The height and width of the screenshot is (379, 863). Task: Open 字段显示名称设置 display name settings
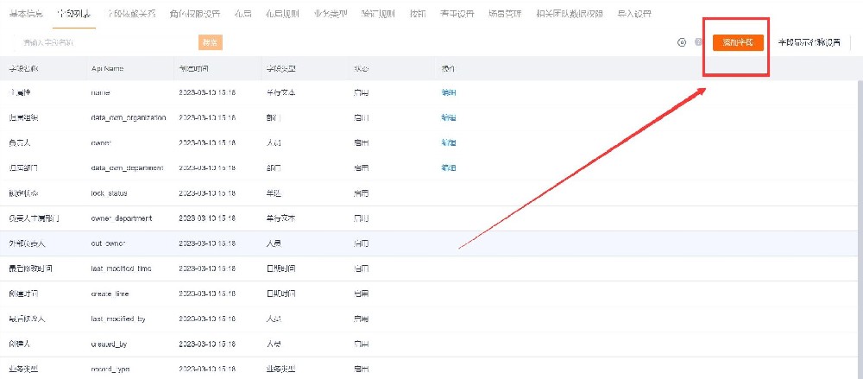(809, 42)
